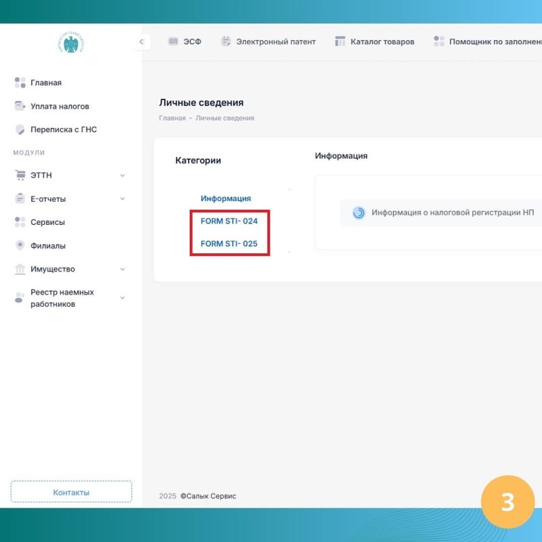Click the Филиалы location pin icon
This screenshot has height=542, width=542.
point(20,246)
